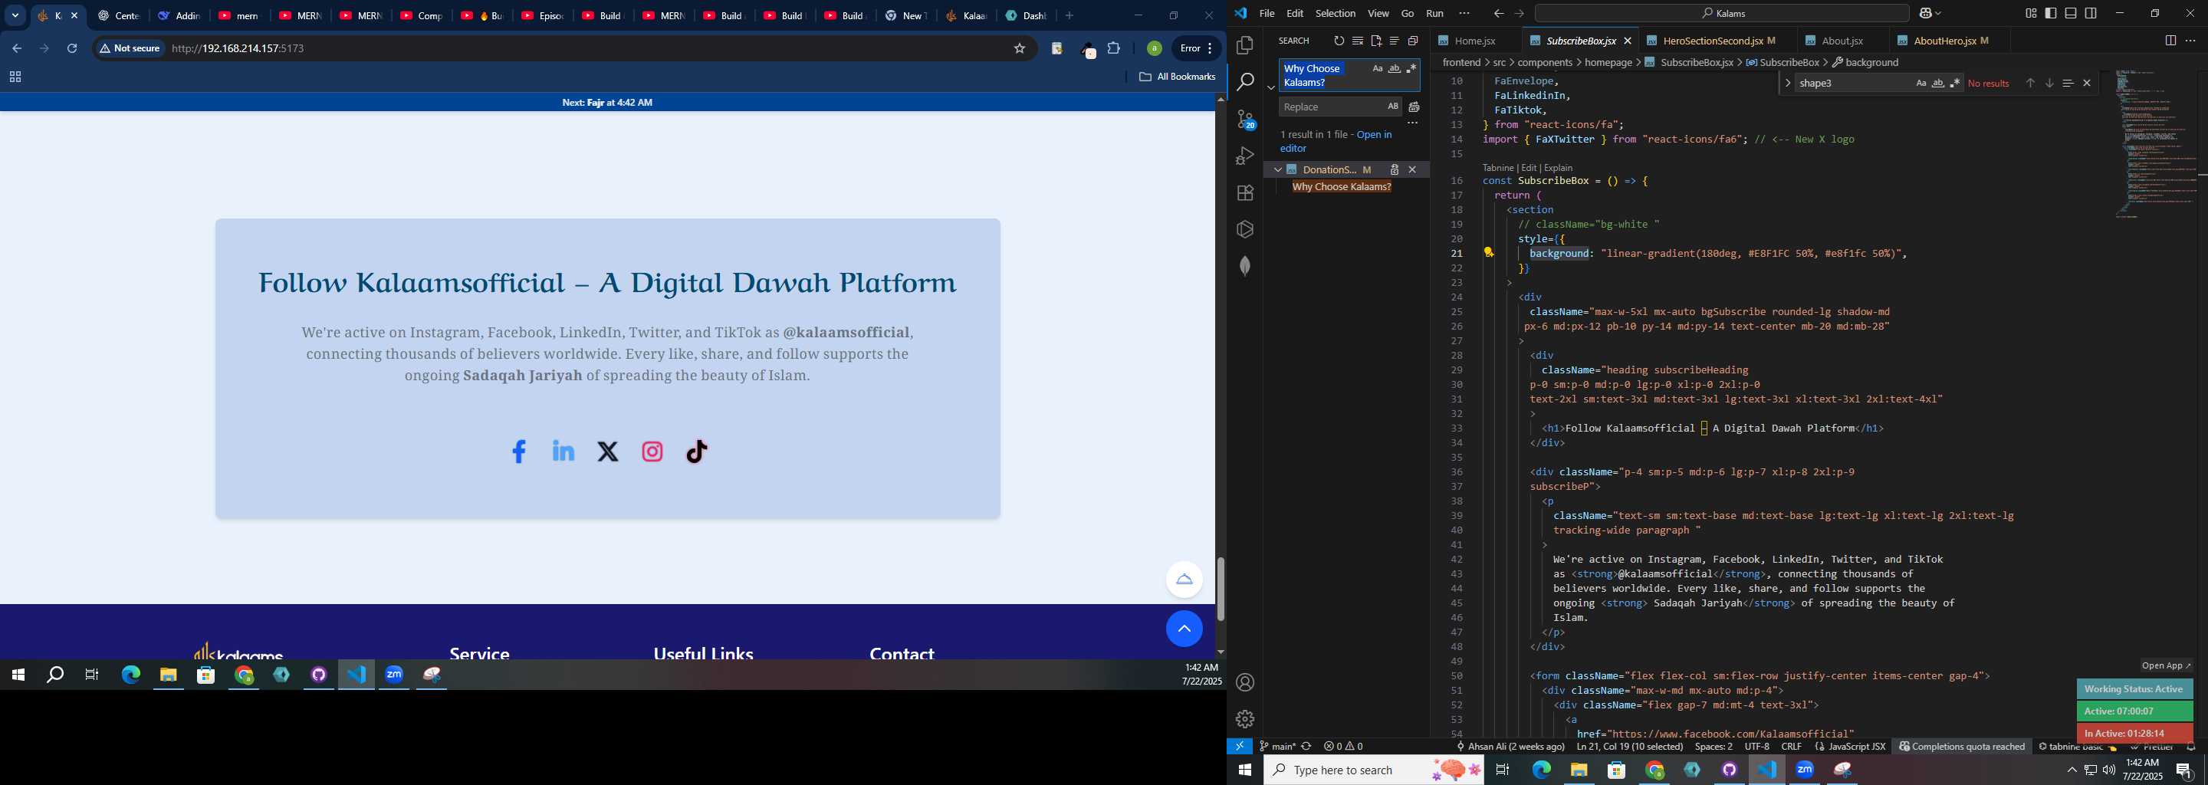This screenshot has height=785, width=2208.
Task: Click the Replace All icon beside the Replace field
Action: (x=1414, y=107)
